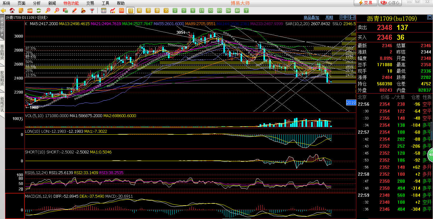433x219 pixels.
Task: Click the MACD(26,12,9) indicator label
Action: click(x=38, y=196)
